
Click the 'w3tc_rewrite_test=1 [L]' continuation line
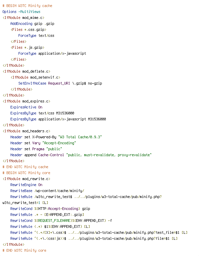(25, 203)
